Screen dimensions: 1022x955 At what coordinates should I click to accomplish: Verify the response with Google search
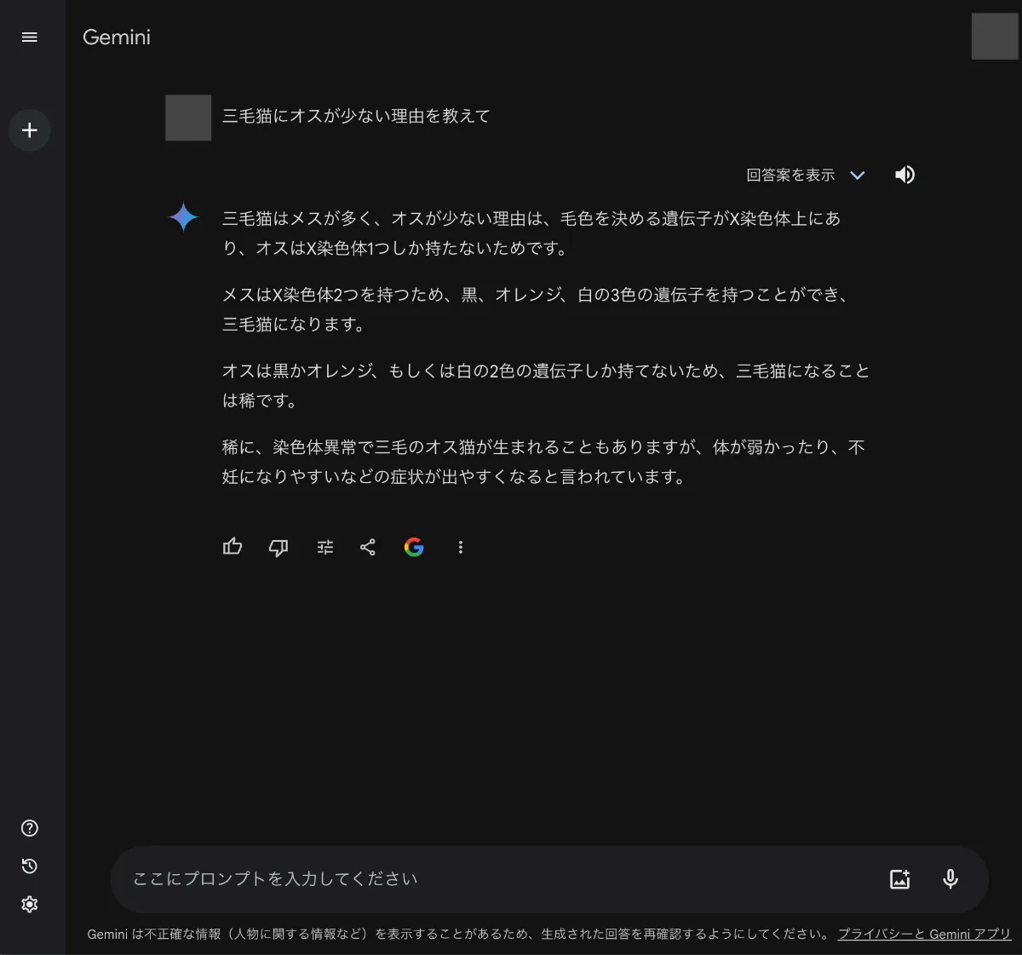(x=414, y=547)
